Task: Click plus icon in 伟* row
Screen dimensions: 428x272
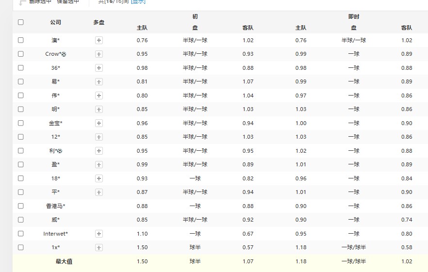Action: (99, 96)
